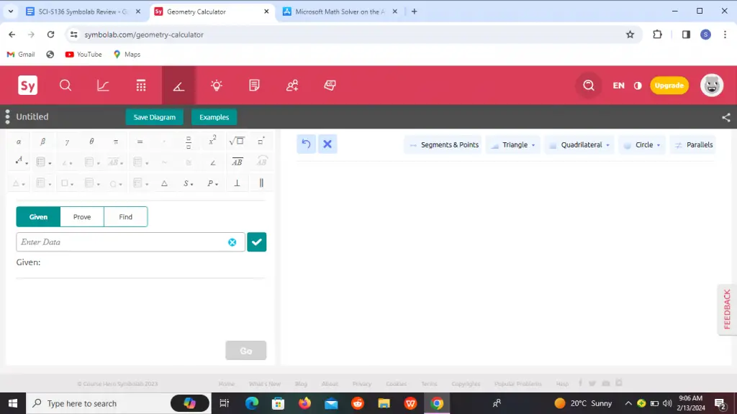Open the graphing calculator tool
The height and width of the screenshot is (414, 737).
103,86
